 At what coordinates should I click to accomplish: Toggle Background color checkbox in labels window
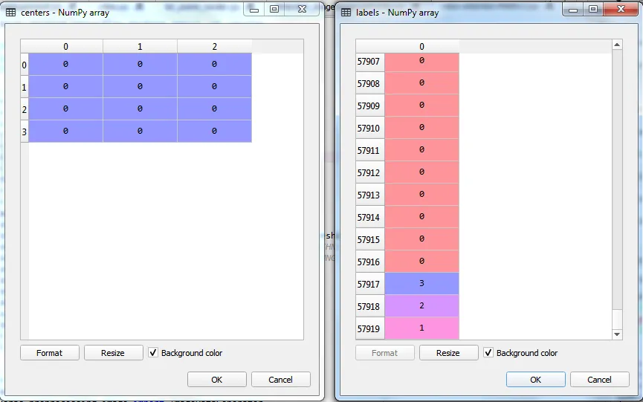coord(488,353)
